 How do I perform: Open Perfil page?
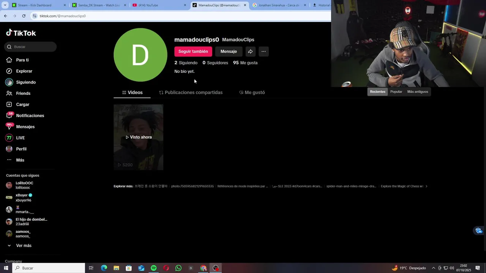coord(16,149)
